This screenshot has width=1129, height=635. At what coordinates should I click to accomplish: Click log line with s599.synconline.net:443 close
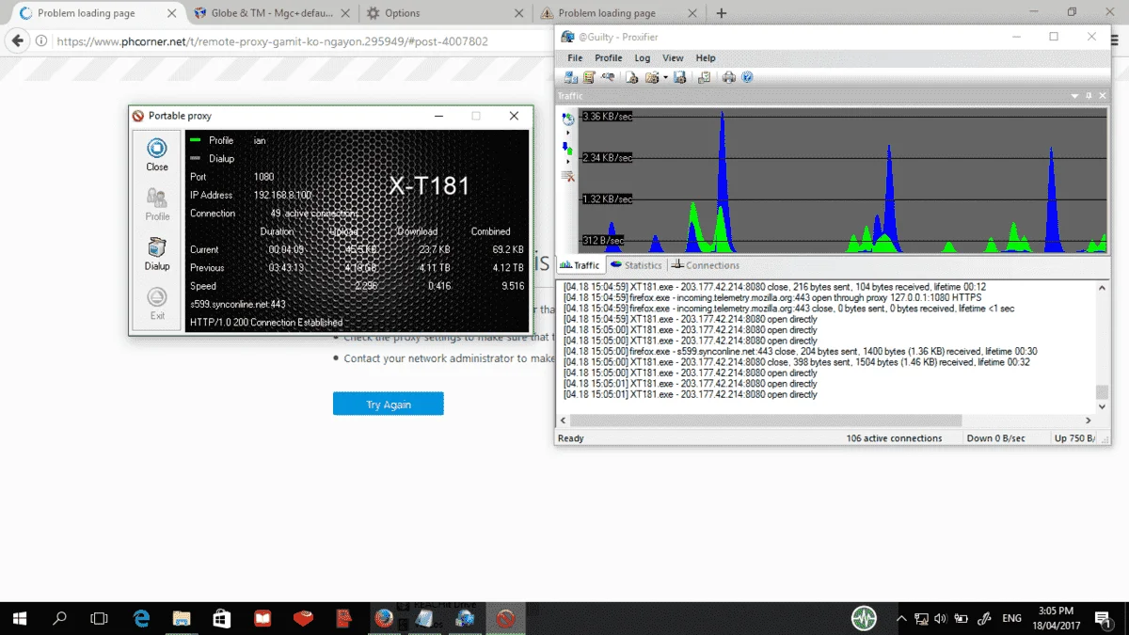[801, 351]
